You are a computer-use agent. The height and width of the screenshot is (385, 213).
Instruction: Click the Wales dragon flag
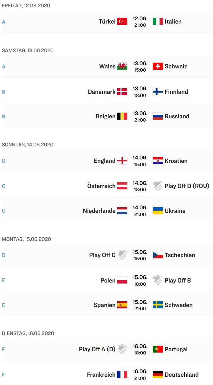click(x=122, y=66)
